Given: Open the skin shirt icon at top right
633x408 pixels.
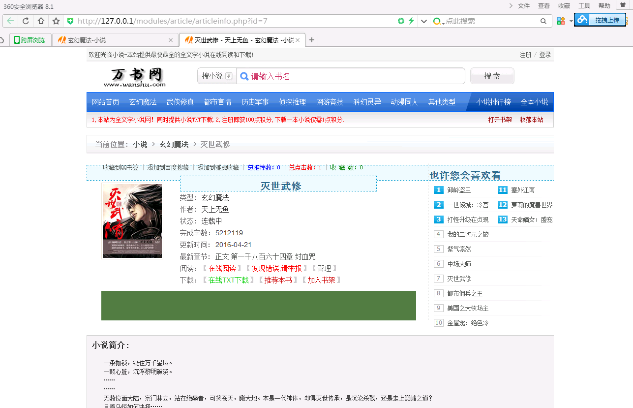Looking at the screenshot, I should (x=622, y=5).
